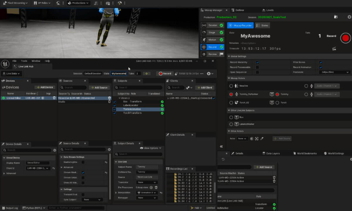Open the Help menu in Live Link Hub
This screenshot has height=211, width=352.
47,61
